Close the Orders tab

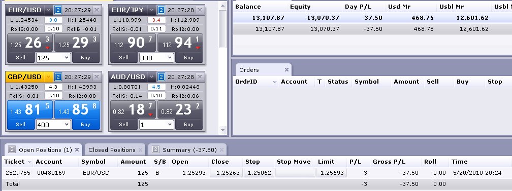coord(286,70)
